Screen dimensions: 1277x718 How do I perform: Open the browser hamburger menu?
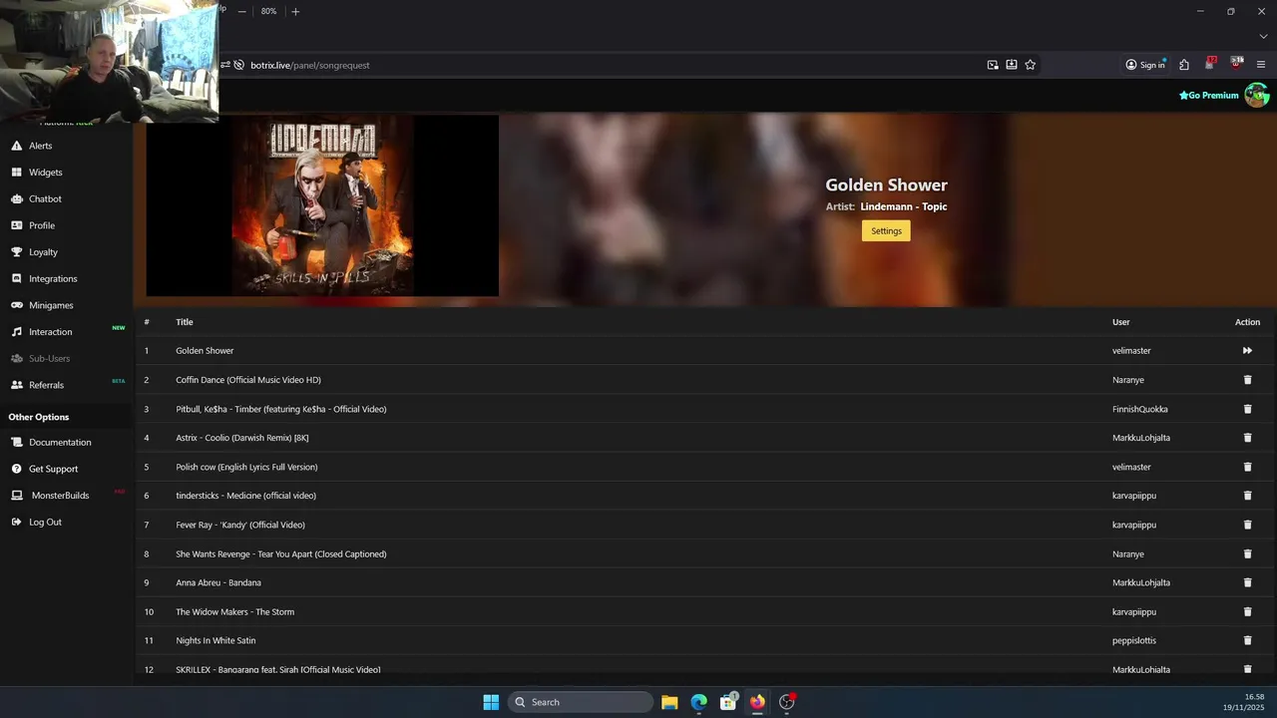[1261, 65]
